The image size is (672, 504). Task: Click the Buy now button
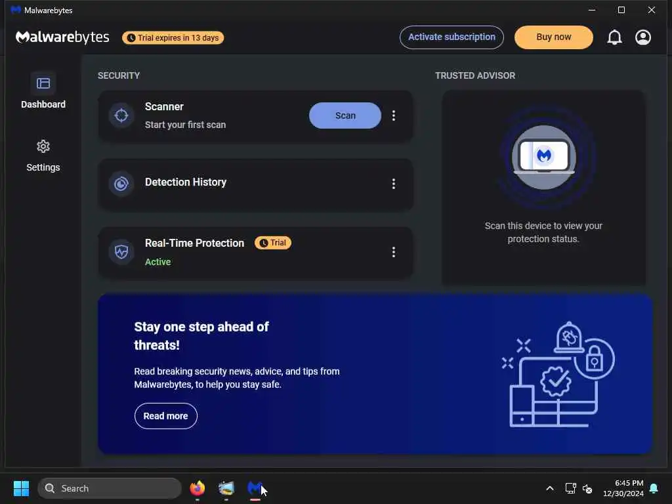coord(554,37)
